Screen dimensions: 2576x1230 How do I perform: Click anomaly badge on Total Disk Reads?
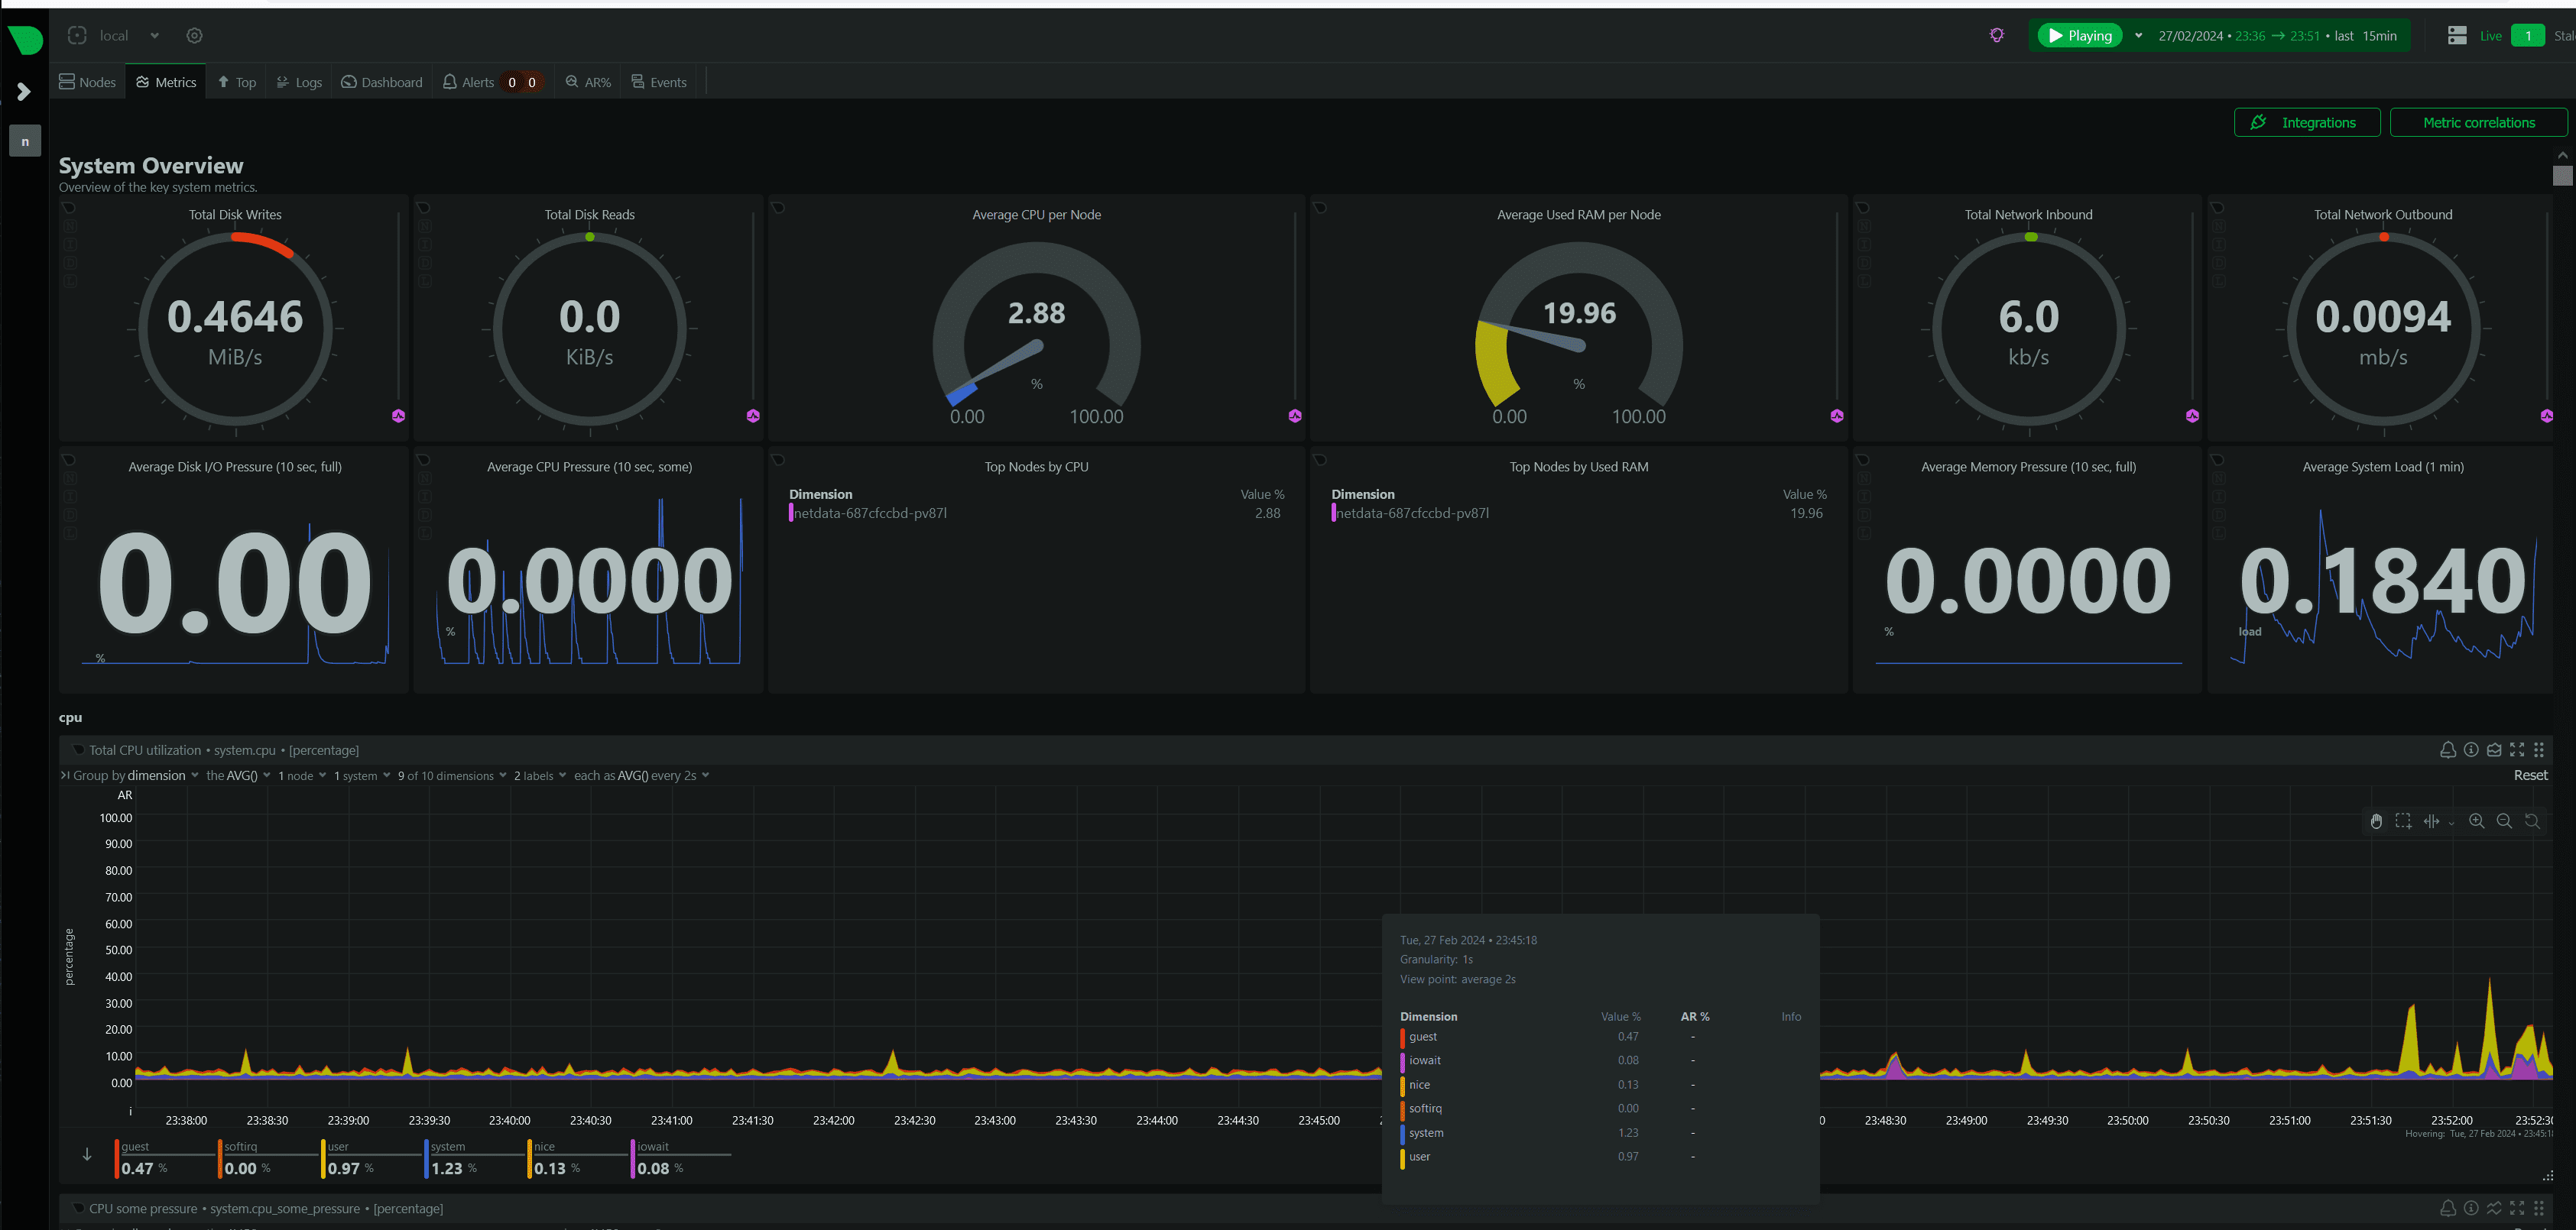click(x=753, y=416)
